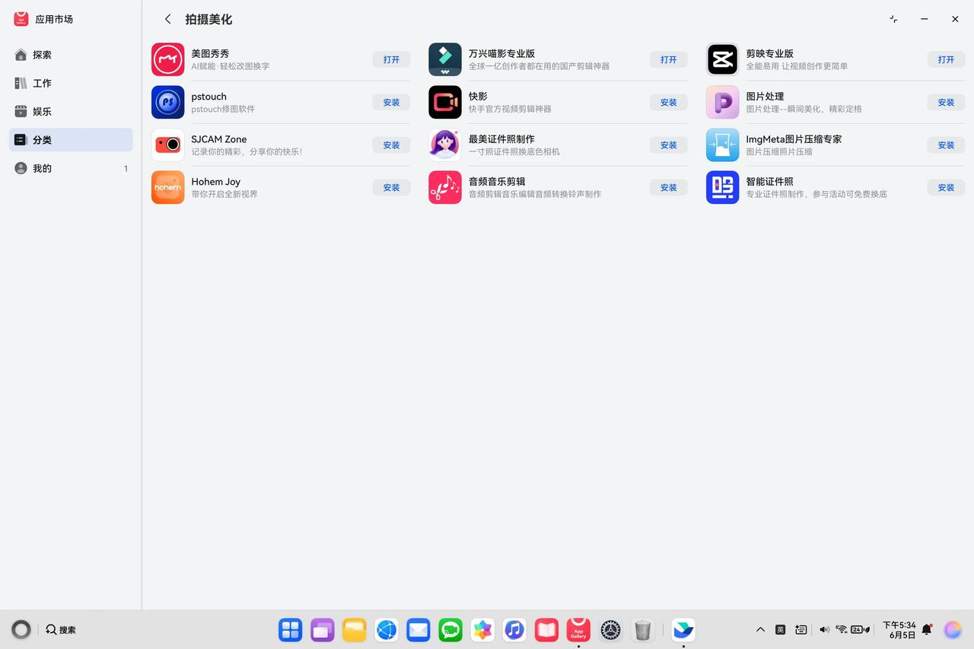Click the description 图片压缩照片压缩
974x649 pixels.
pyautogui.click(x=779, y=151)
